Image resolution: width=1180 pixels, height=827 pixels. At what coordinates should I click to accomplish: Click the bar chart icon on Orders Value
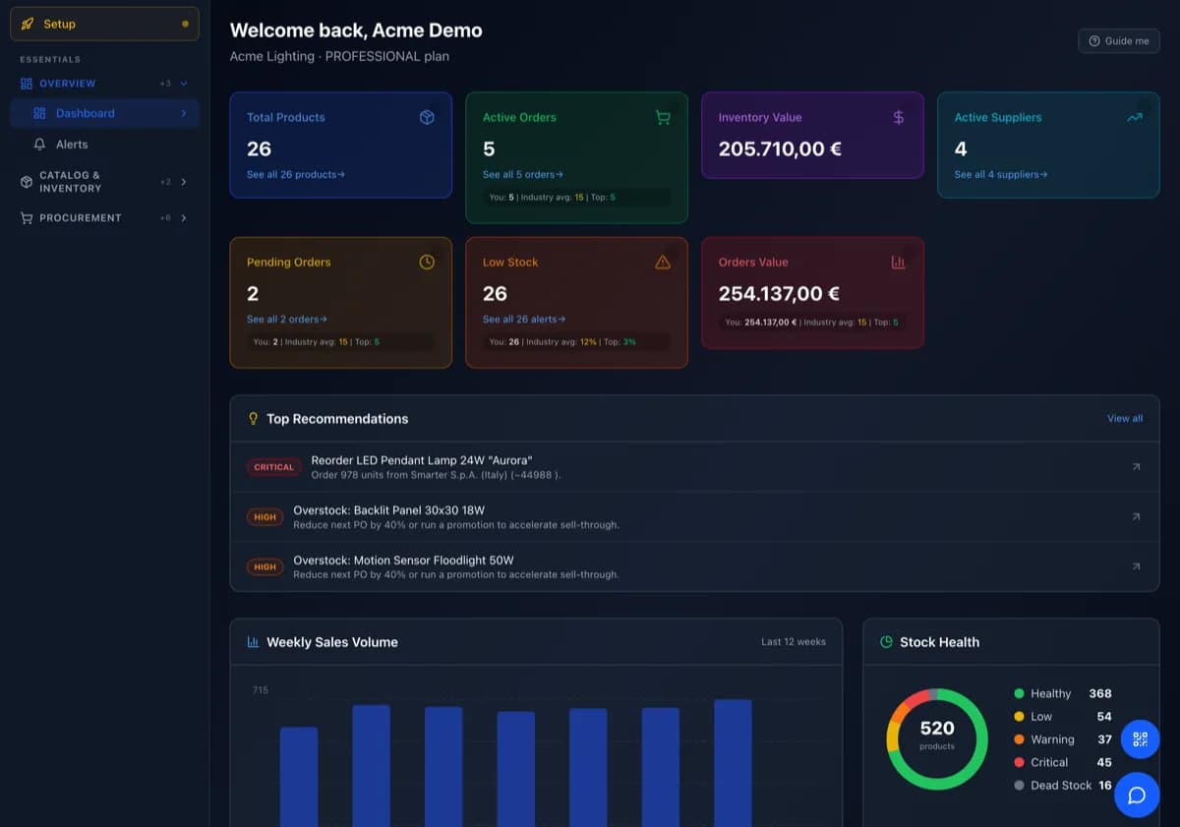[x=899, y=262]
